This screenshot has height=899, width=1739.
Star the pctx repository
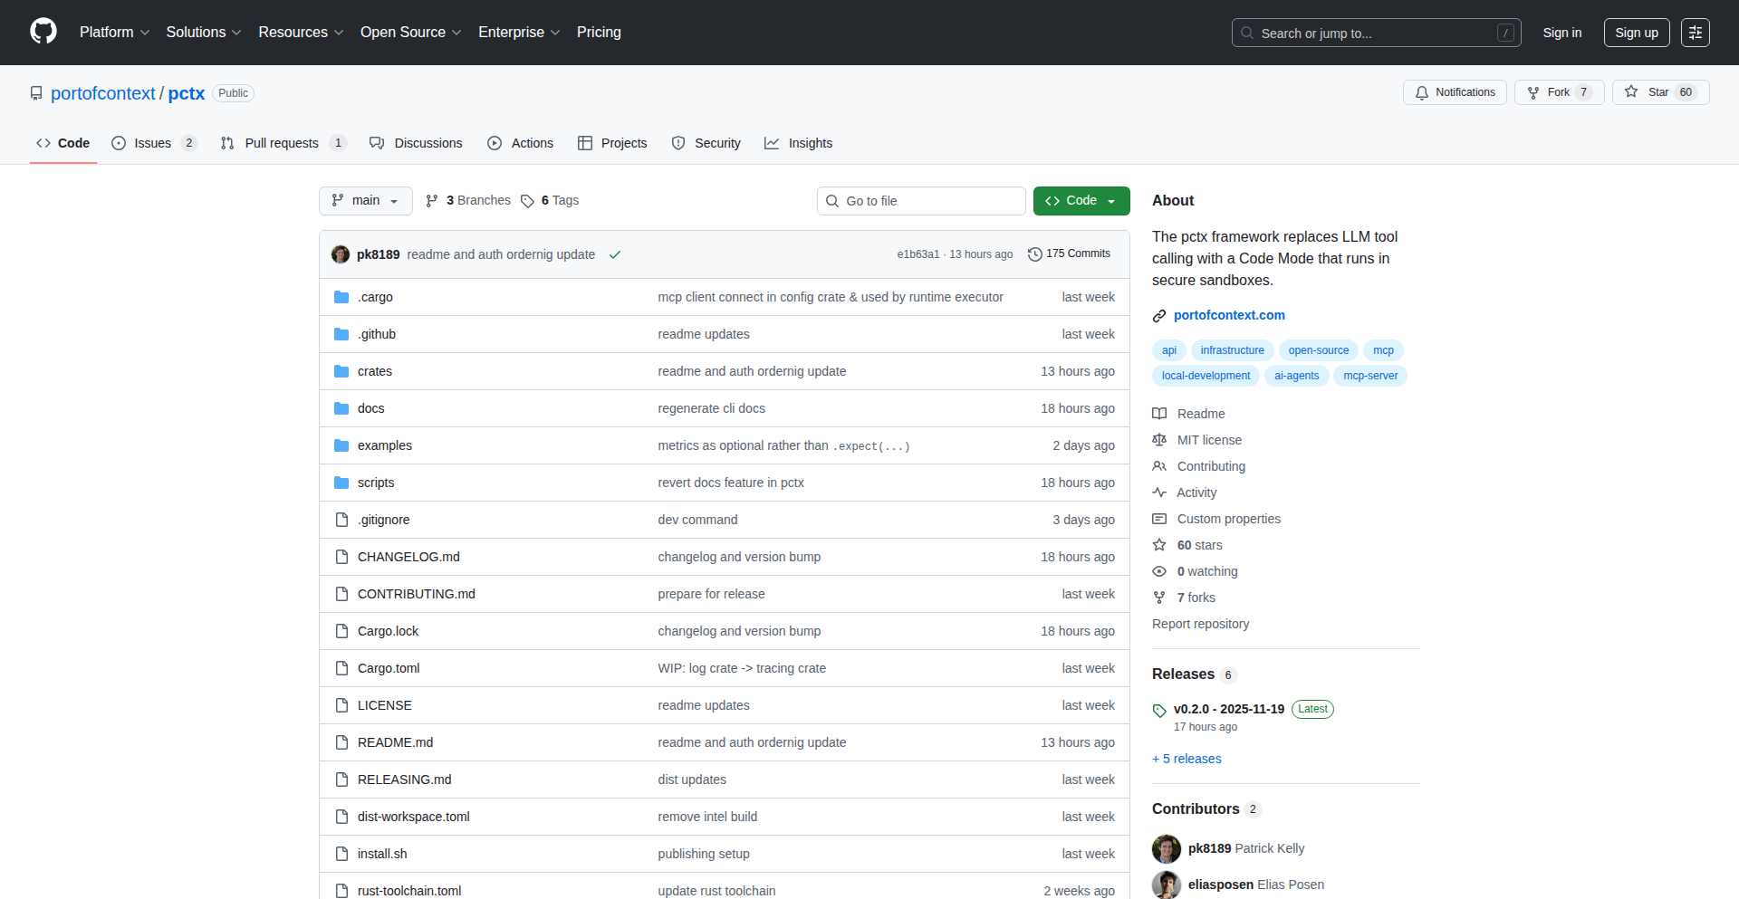click(x=1659, y=92)
